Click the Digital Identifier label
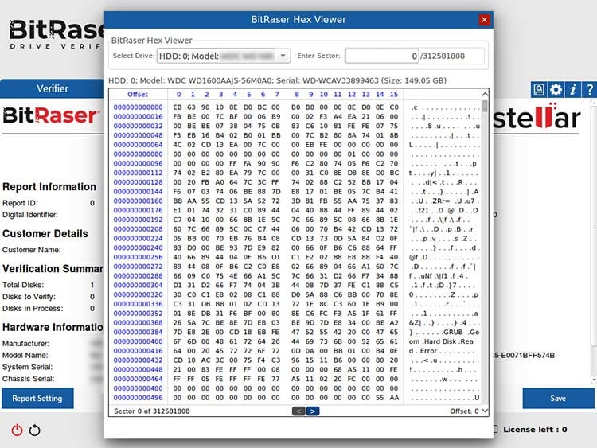The image size is (597, 448). coord(30,215)
